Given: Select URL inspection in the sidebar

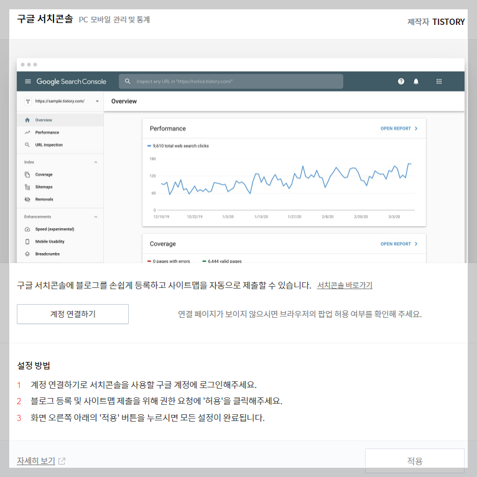Looking at the screenshot, I should pos(60,145).
